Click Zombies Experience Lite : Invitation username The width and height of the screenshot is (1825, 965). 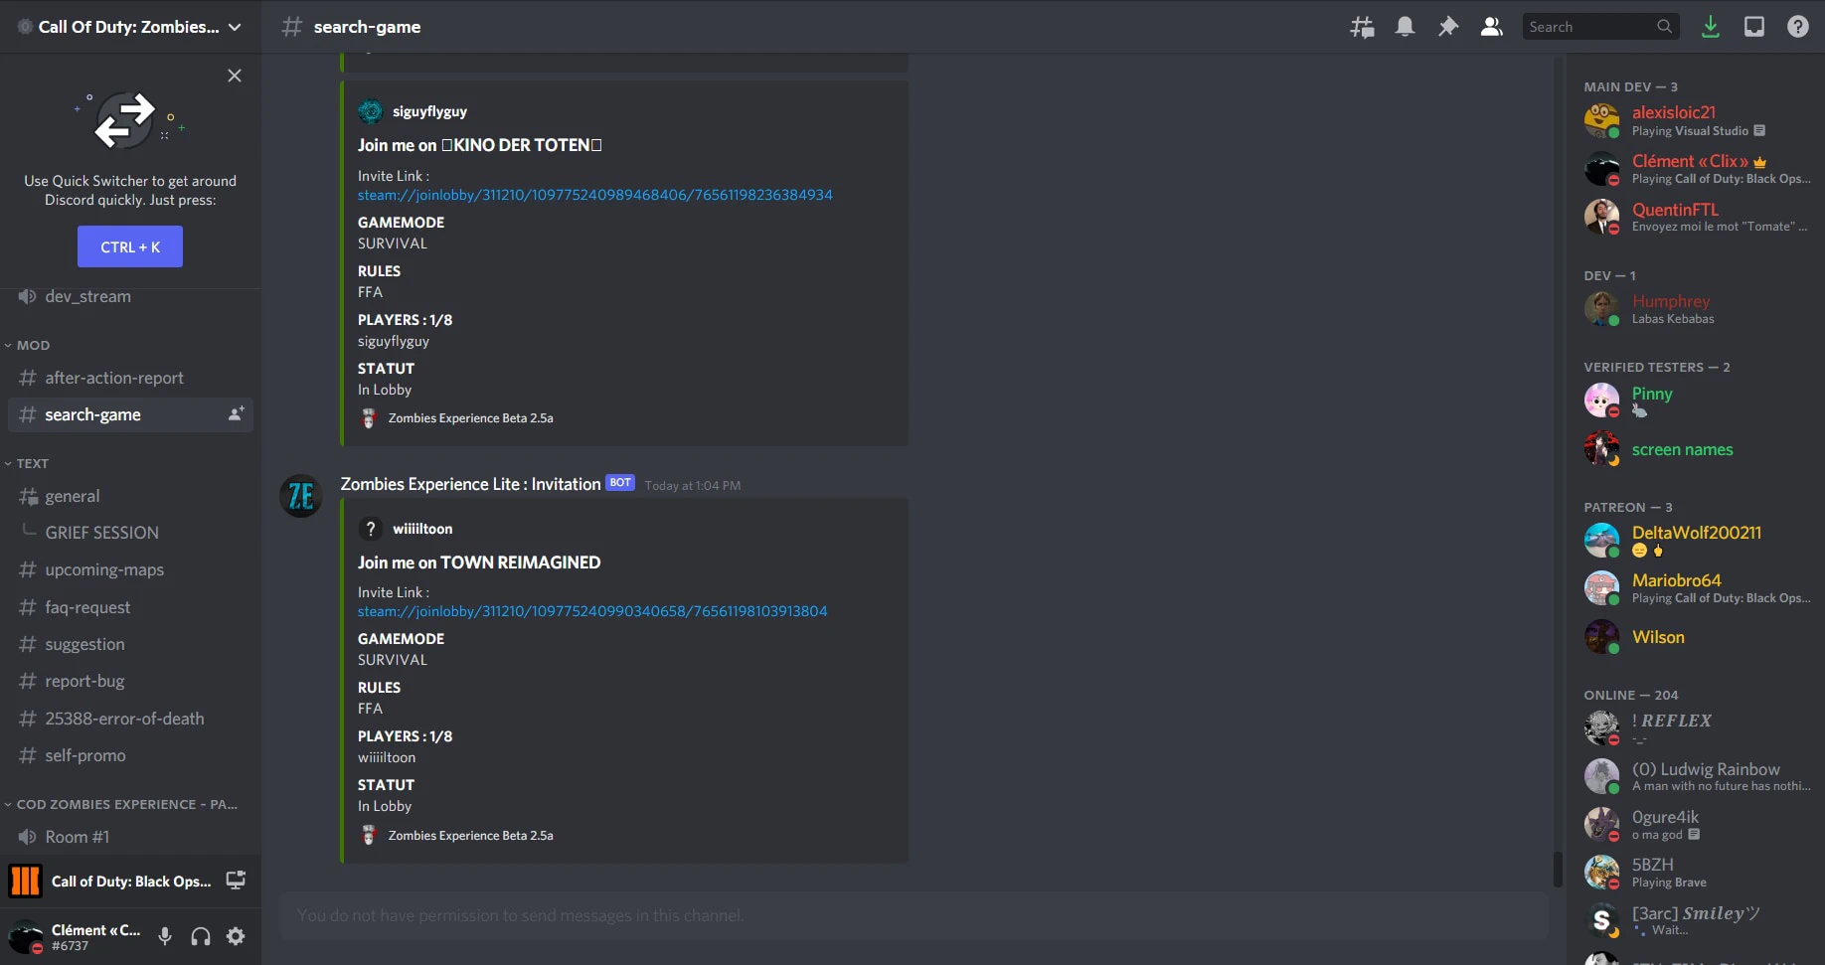click(x=470, y=484)
